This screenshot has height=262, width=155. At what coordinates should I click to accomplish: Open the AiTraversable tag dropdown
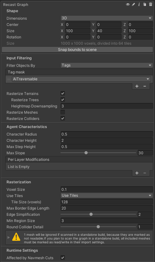(81, 79)
